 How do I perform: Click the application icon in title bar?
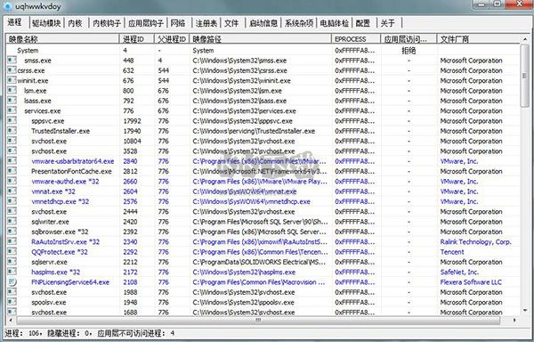[7, 6]
